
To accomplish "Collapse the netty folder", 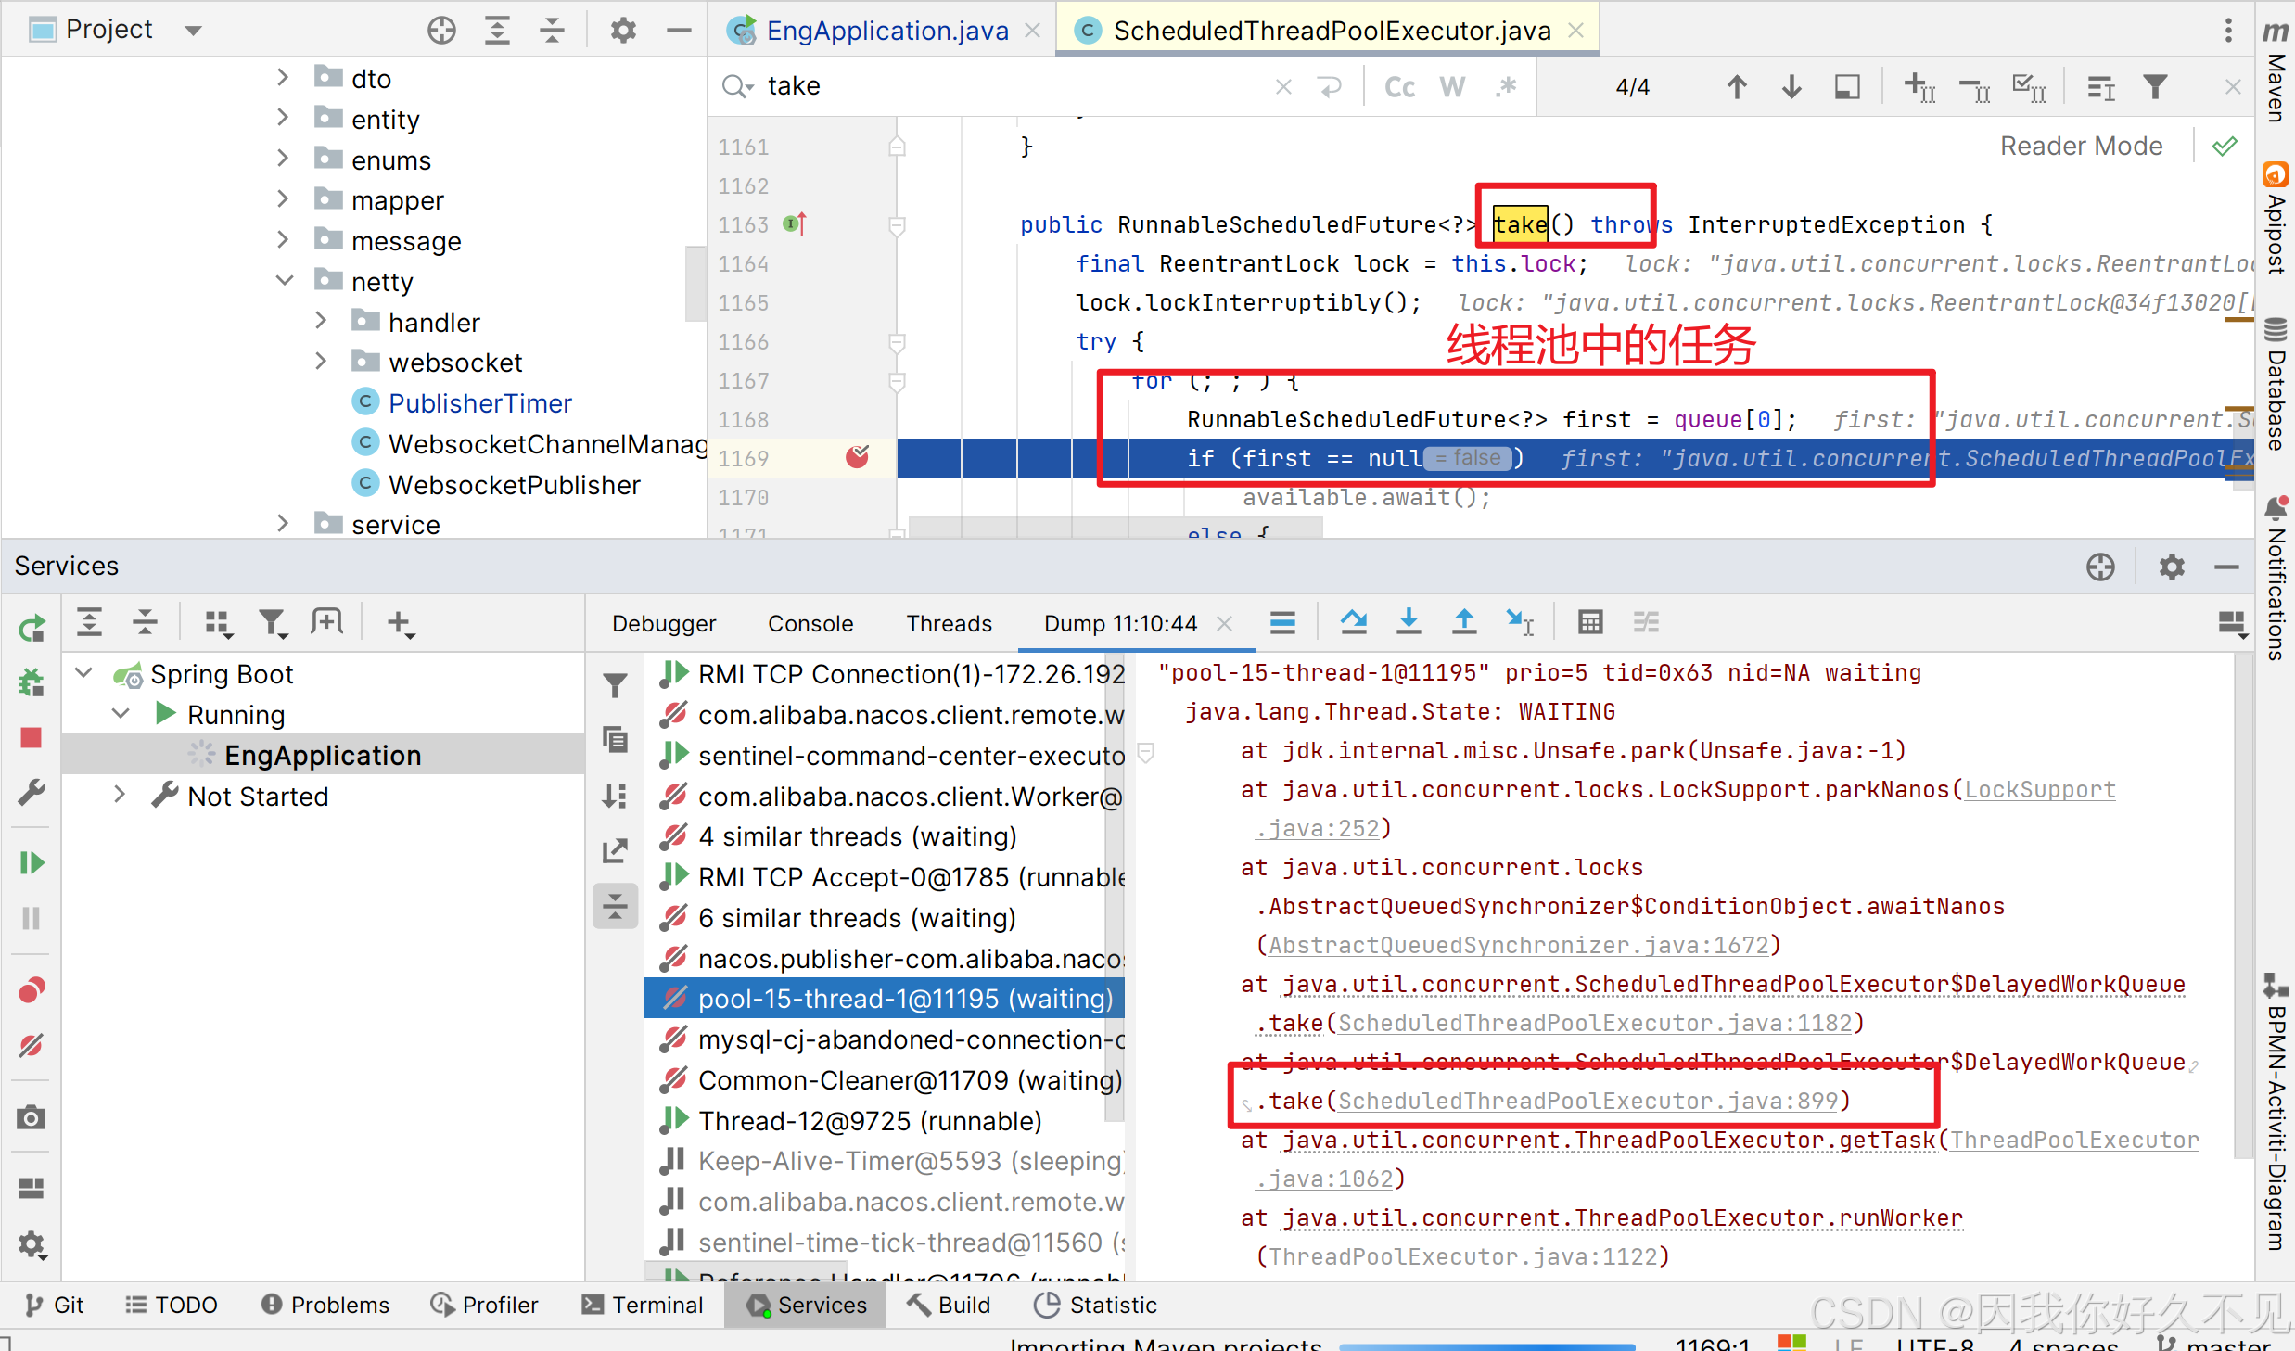I will 284,281.
